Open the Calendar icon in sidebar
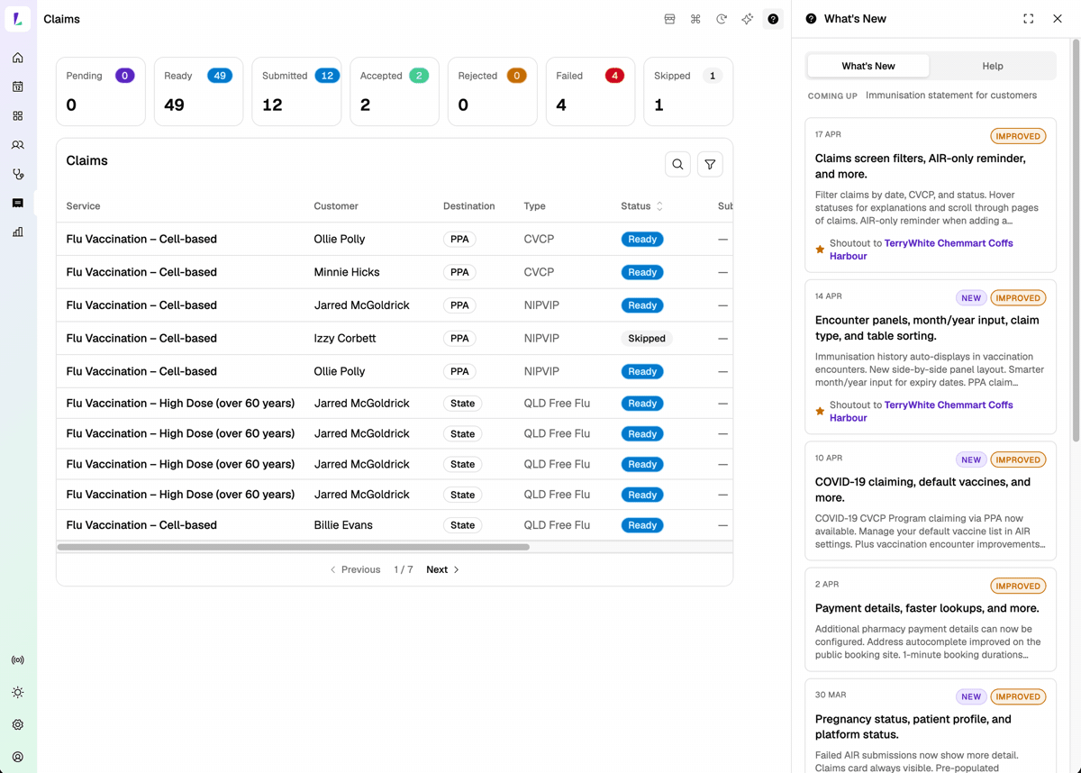 (17, 86)
